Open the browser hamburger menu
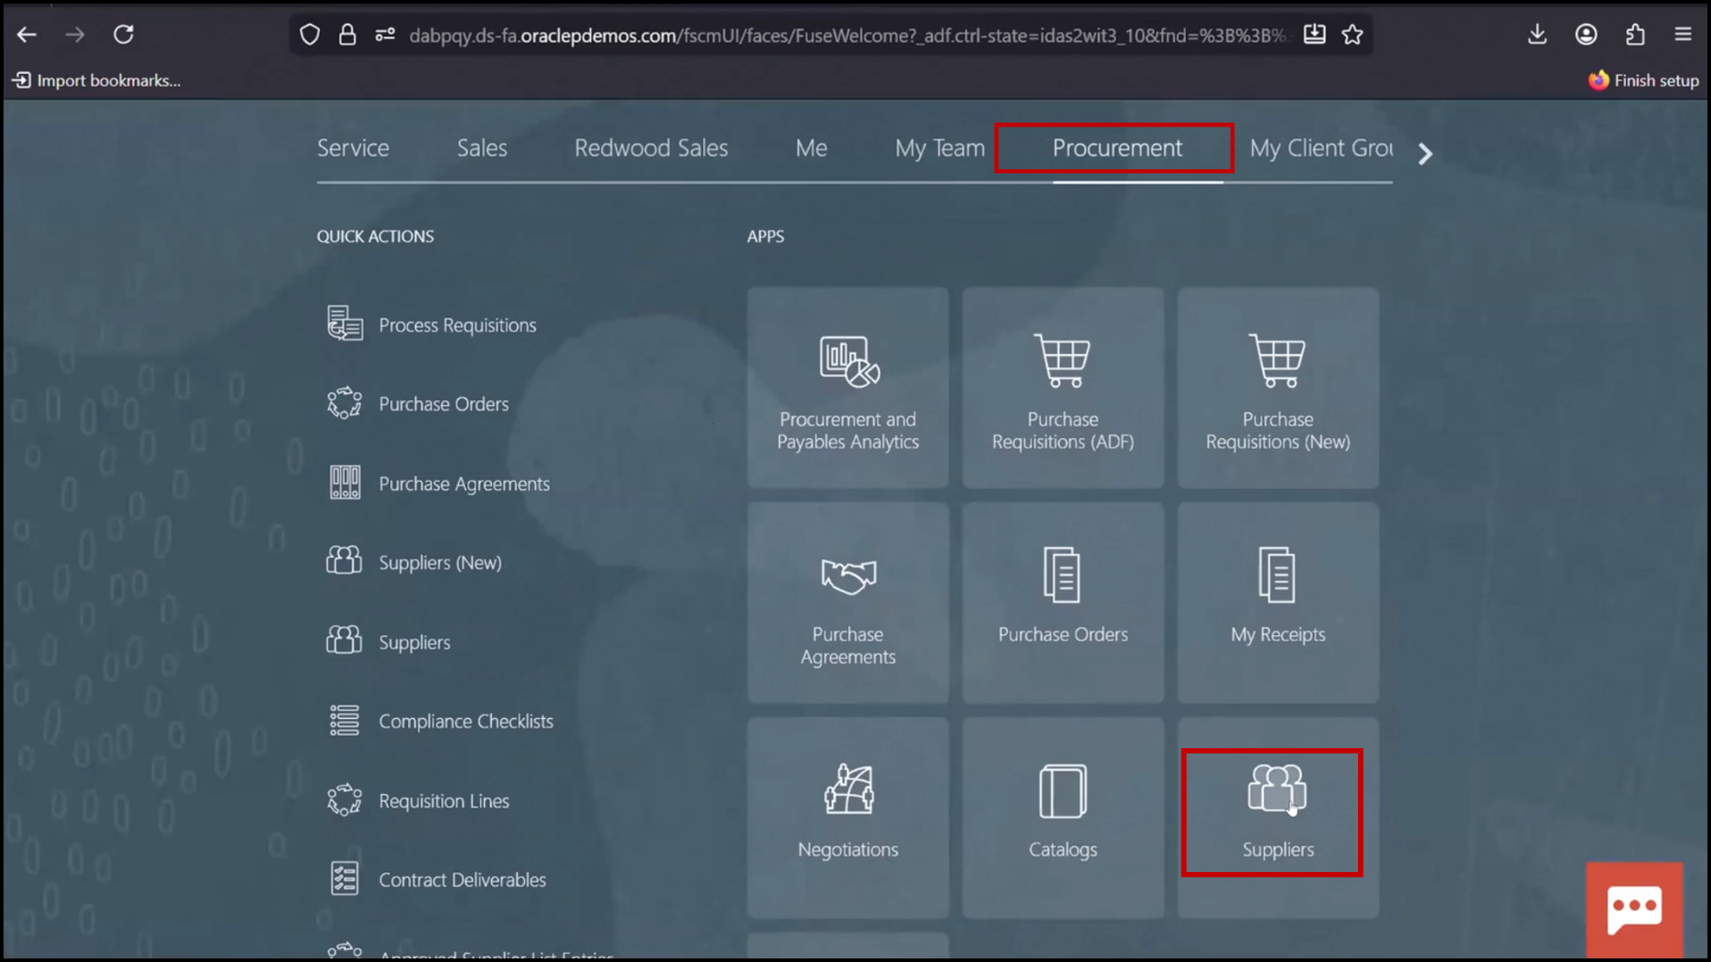This screenshot has height=962, width=1711. 1683,35
